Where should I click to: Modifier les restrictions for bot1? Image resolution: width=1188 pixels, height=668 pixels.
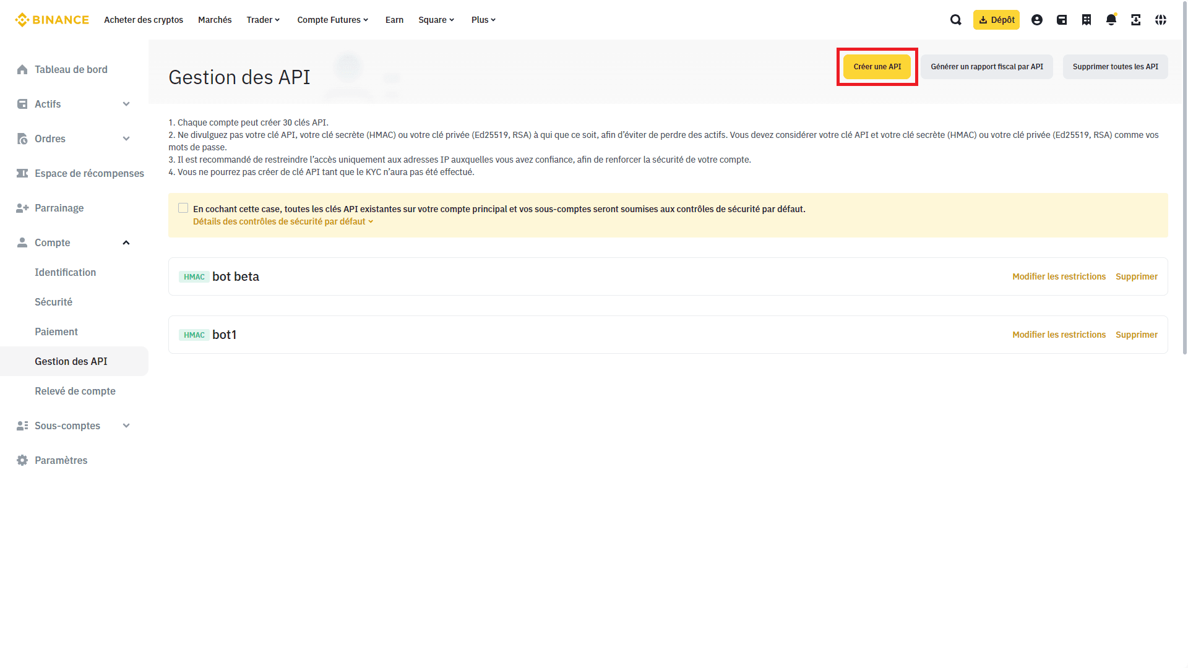tap(1059, 335)
